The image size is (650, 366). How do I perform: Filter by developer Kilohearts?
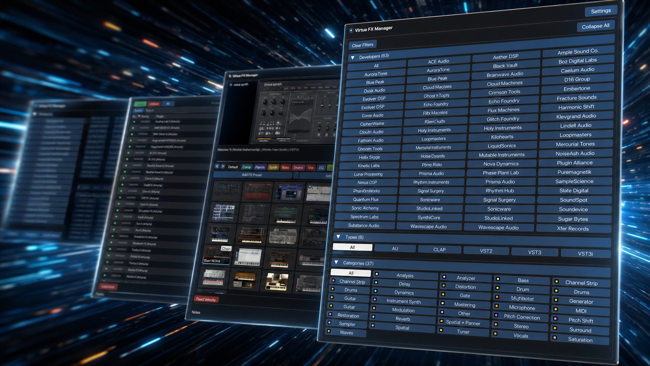tap(502, 137)
